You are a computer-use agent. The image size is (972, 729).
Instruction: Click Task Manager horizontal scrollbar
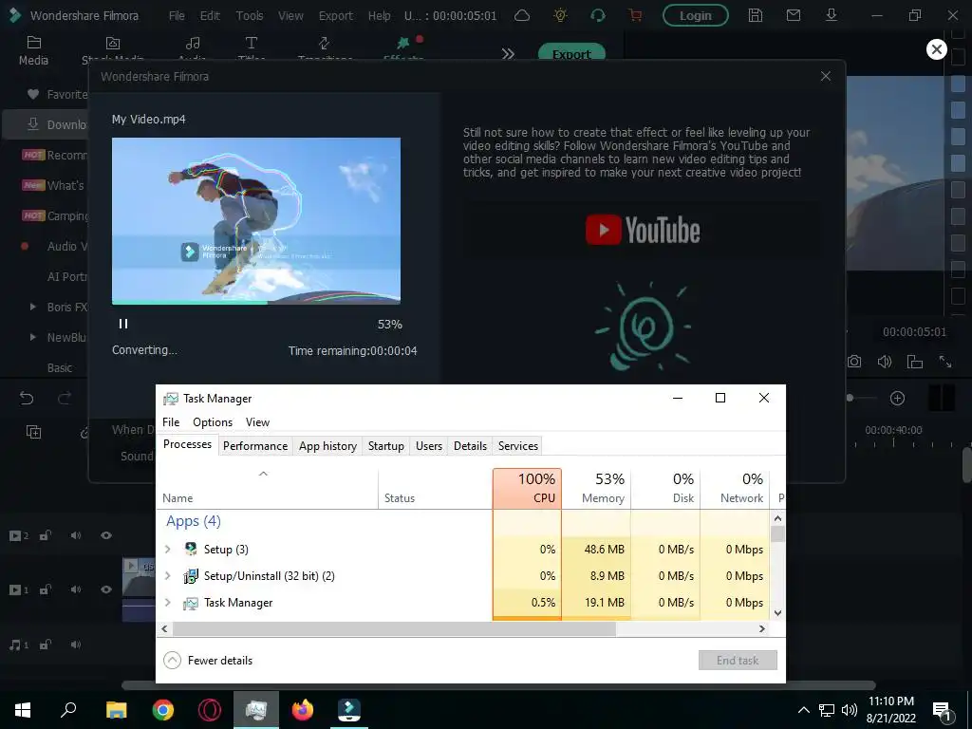click(x=394, y=628)
